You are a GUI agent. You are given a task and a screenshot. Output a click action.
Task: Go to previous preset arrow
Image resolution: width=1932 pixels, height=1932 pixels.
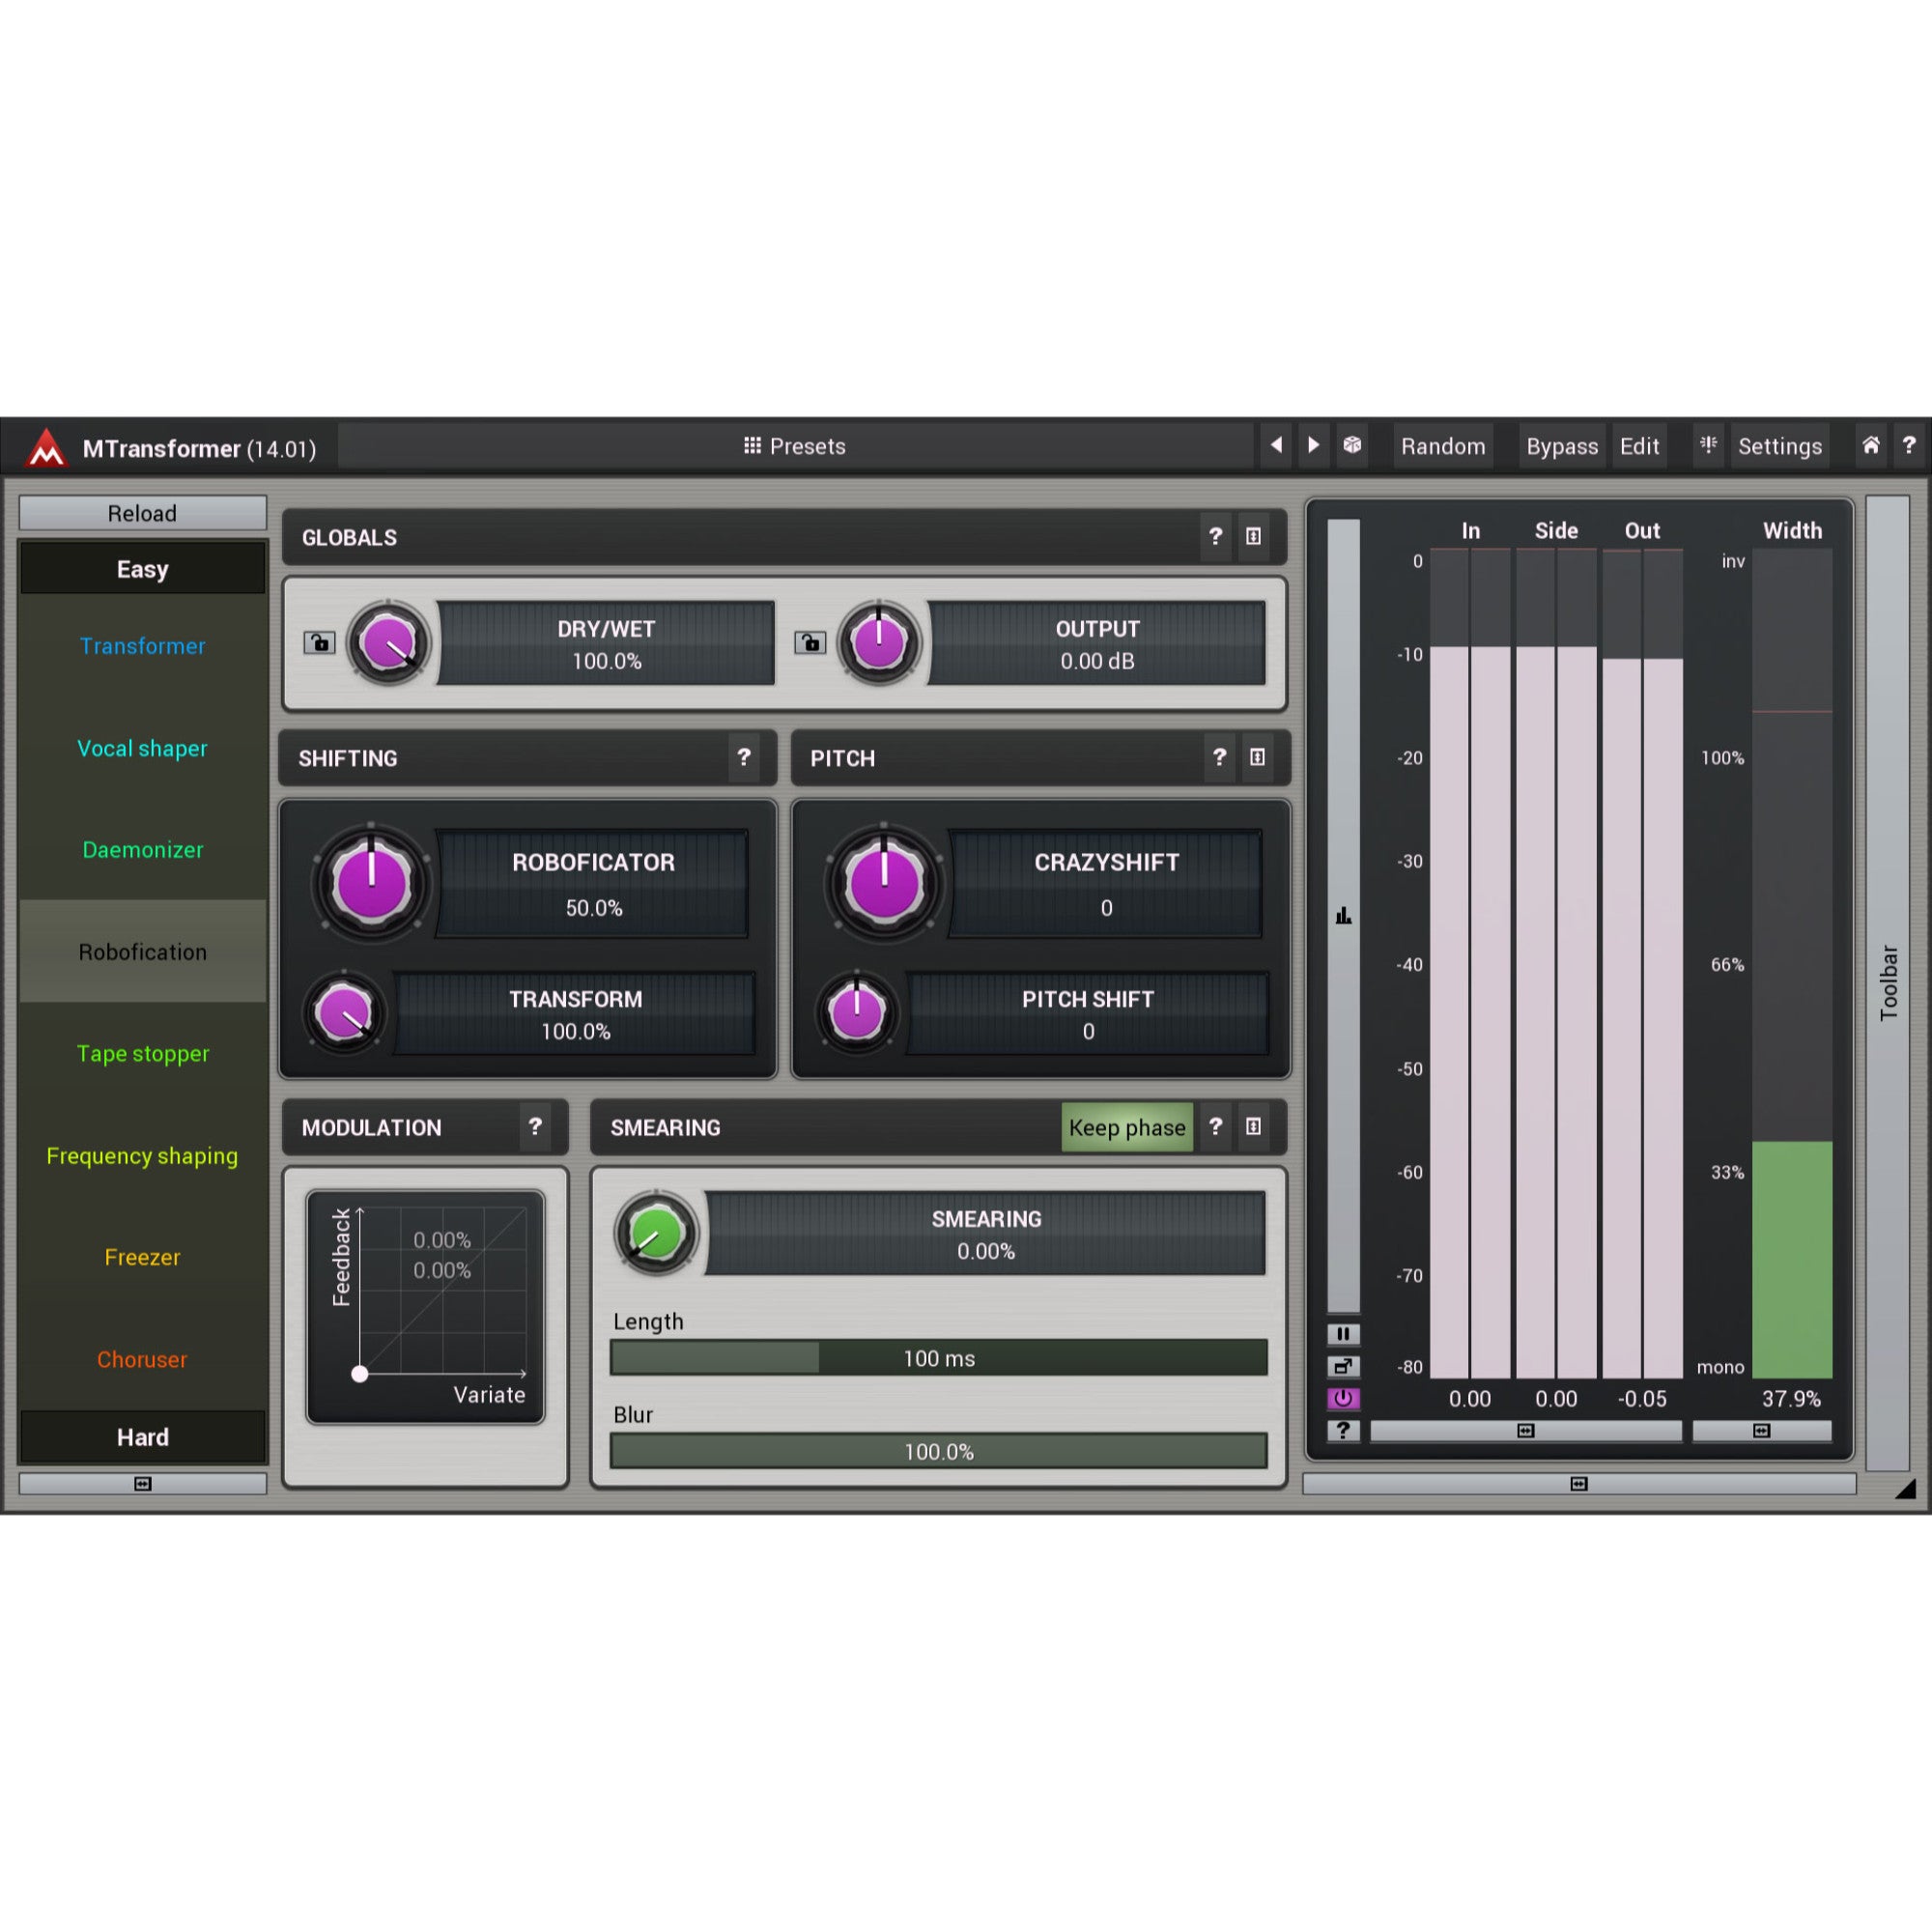1276,445
